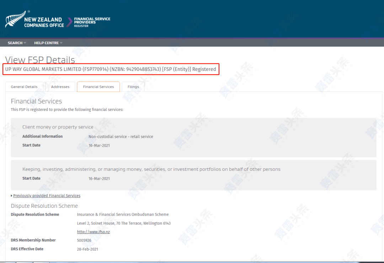Click Insurance & Financial Services Ombudsman Scheme text
Image resolution: width=384 pixels, height=263 pixels.
pos(123,215)
